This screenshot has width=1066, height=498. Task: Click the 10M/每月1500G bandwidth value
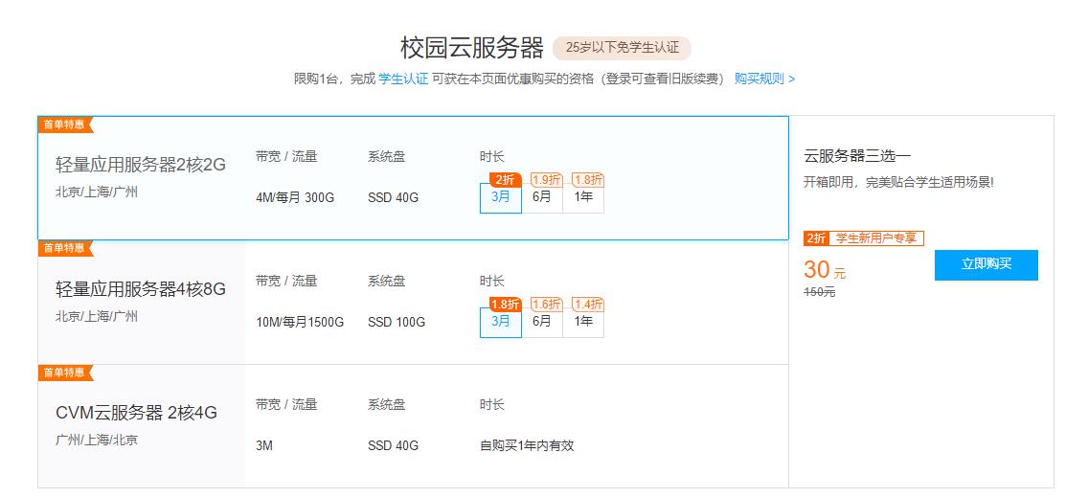pos(300,323)
